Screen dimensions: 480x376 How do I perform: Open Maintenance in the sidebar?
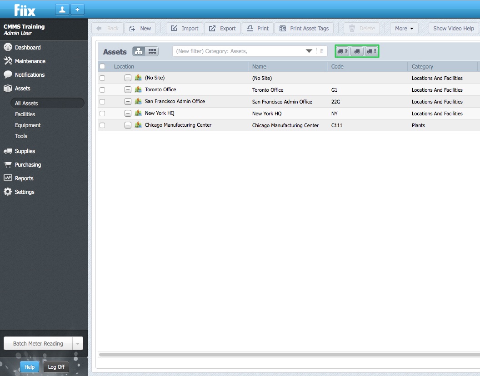pyautogui.click(x=30, y=61)
